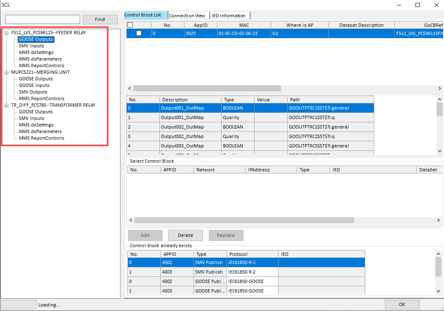444x311 pixels.
Task: Open the IED Information tab
Action: click(x=229, y=15)
